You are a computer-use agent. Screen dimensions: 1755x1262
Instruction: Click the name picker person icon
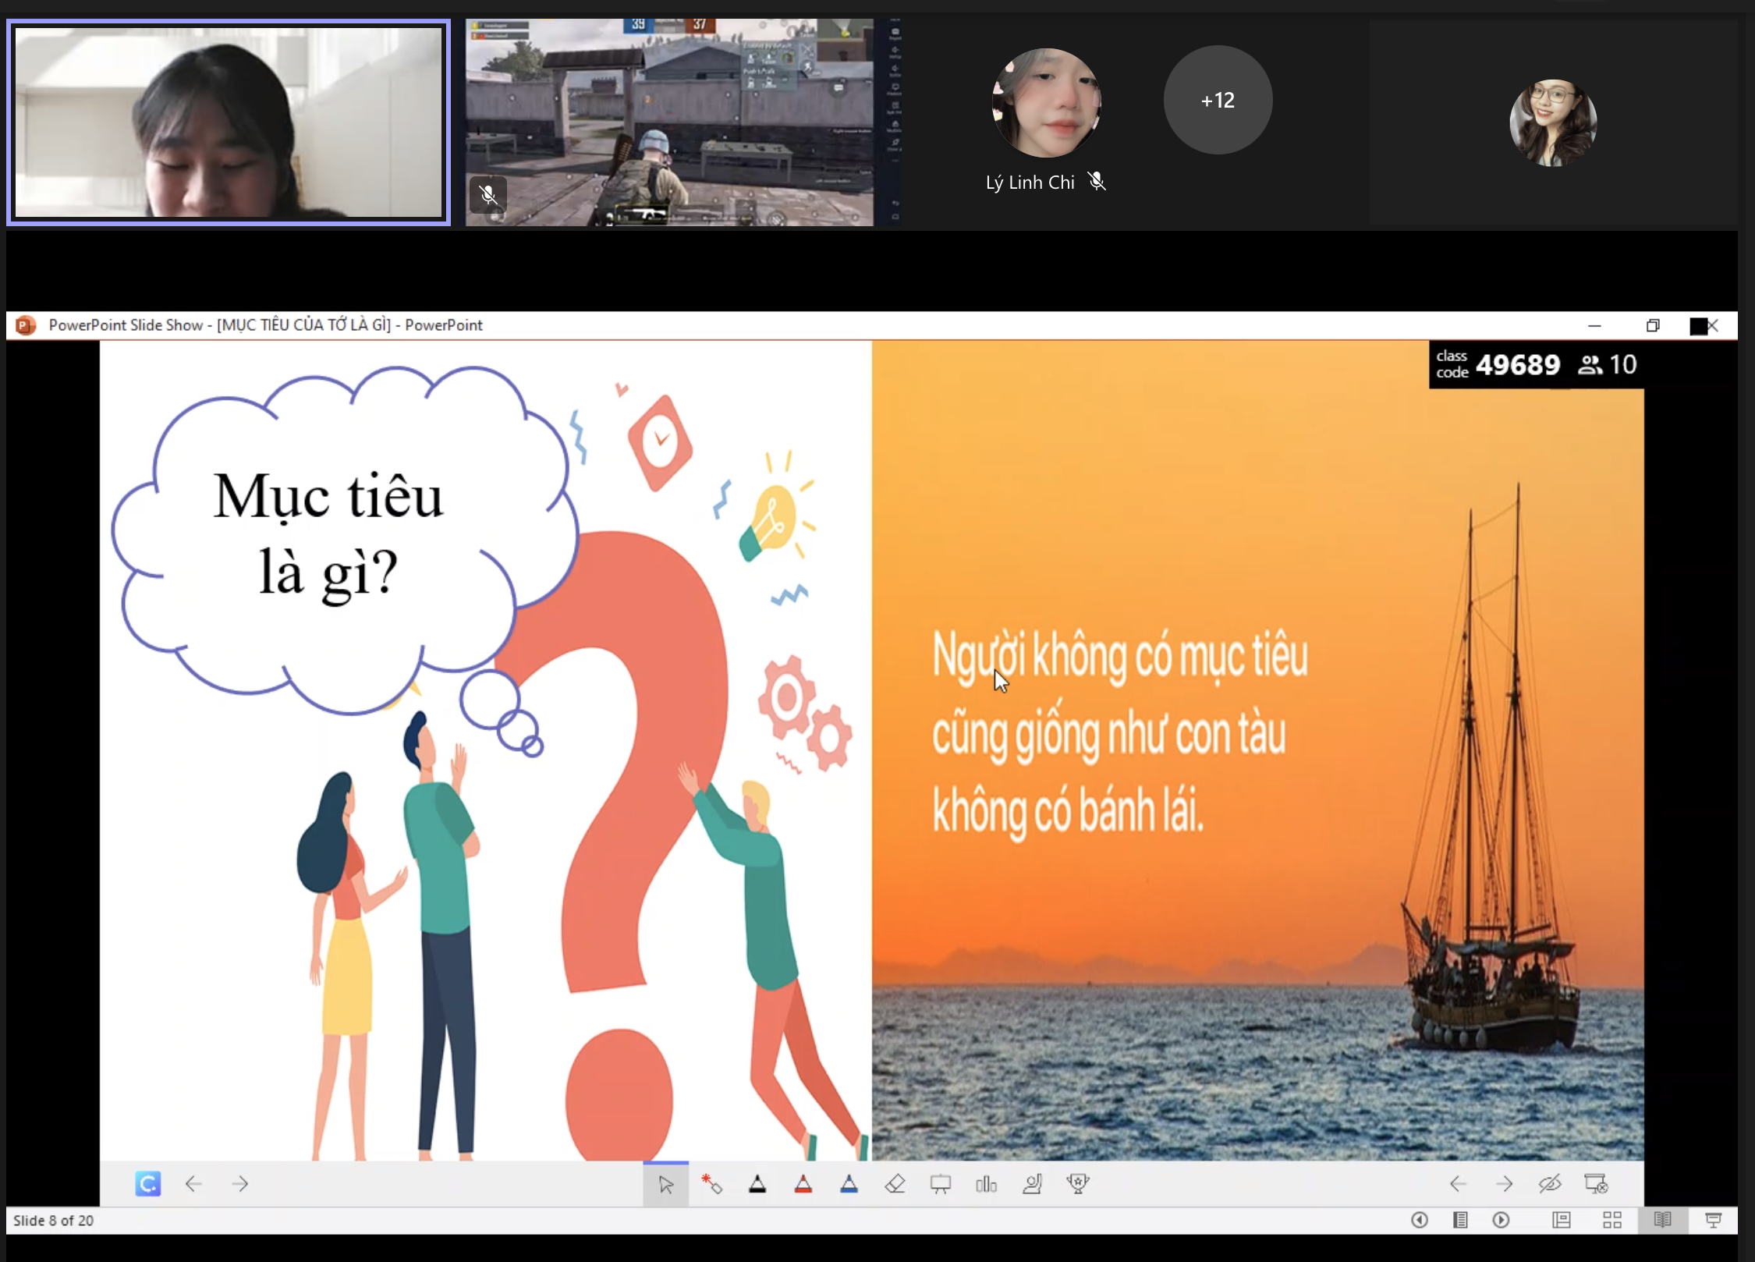coord(1032,1184)
